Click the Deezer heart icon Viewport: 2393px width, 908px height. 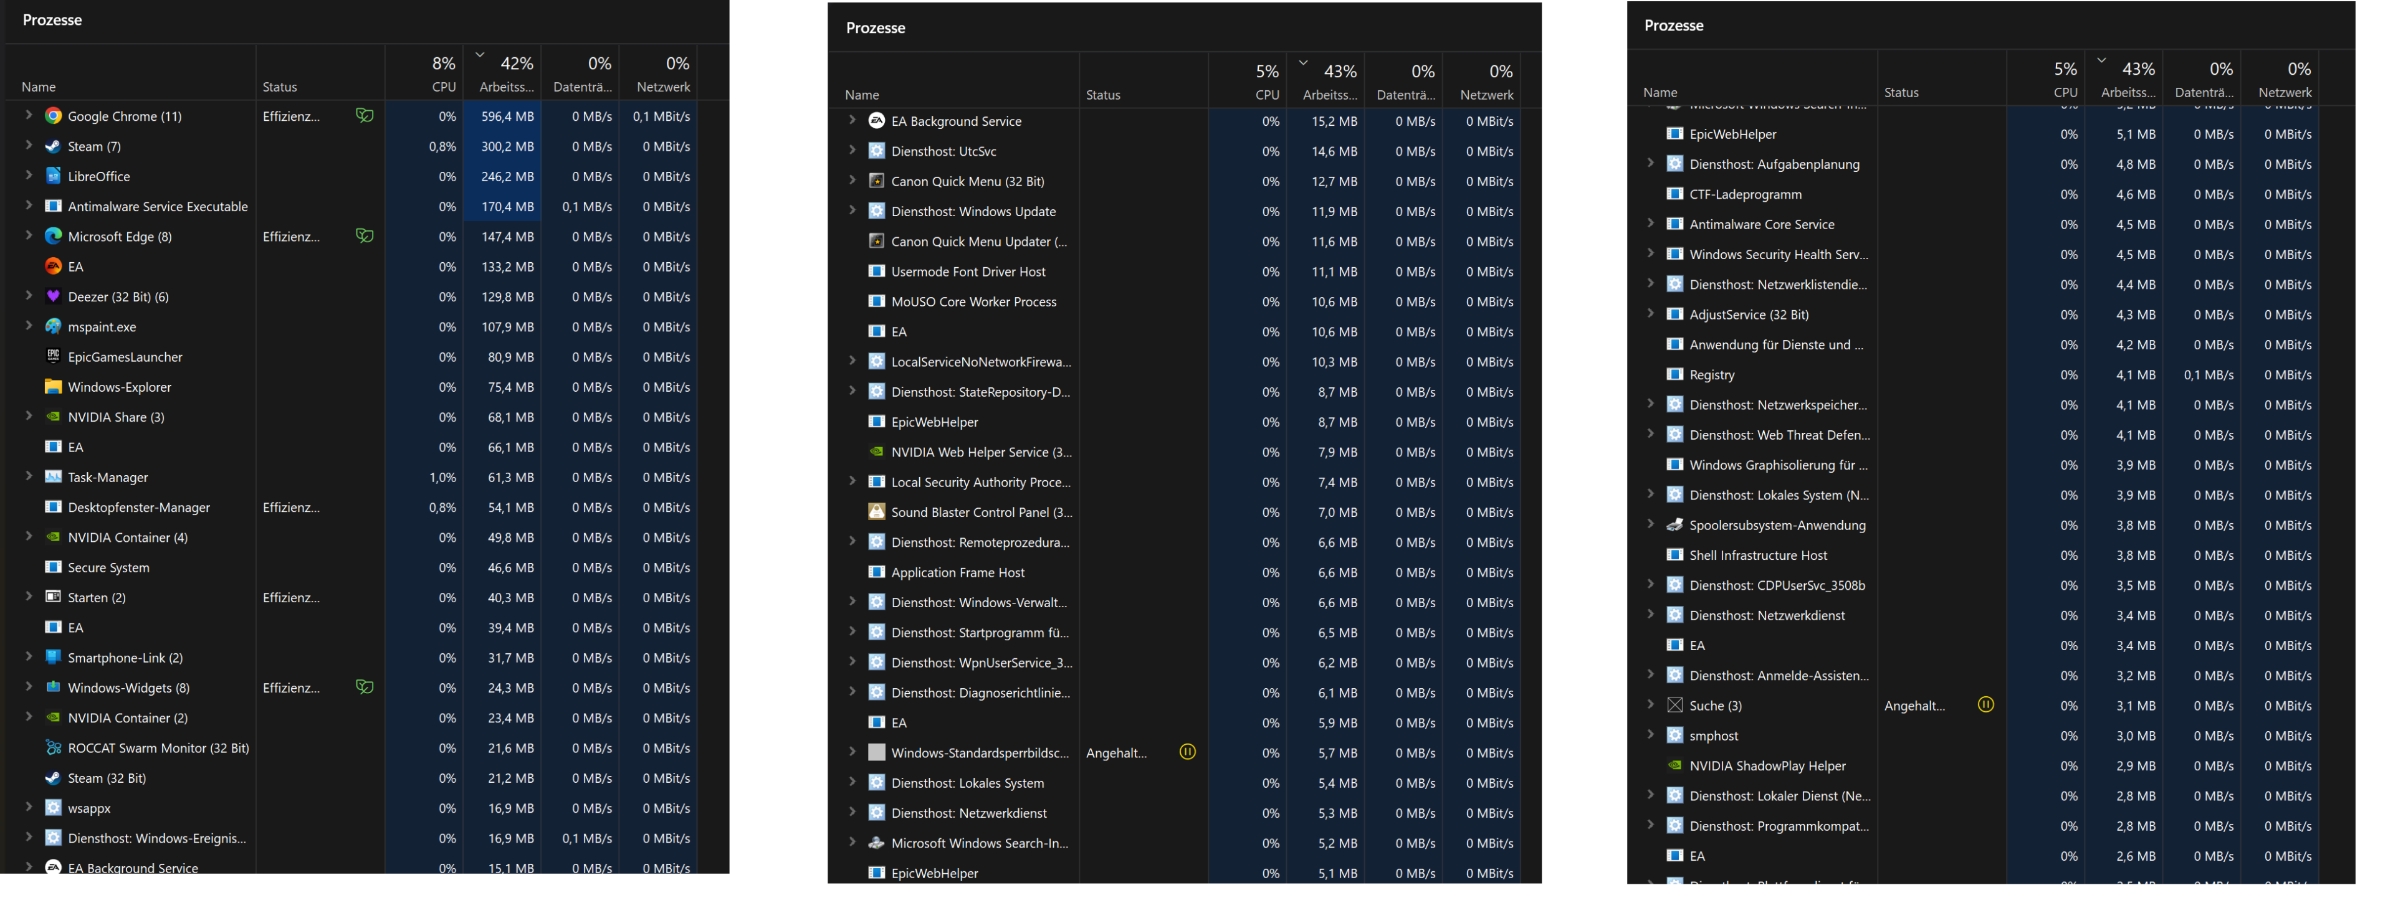point(53,297)
